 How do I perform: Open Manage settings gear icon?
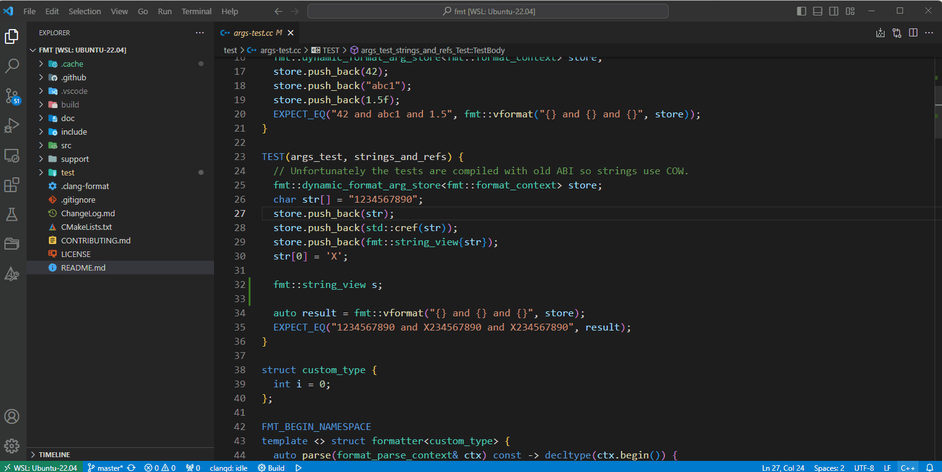(x=12, y=445)
